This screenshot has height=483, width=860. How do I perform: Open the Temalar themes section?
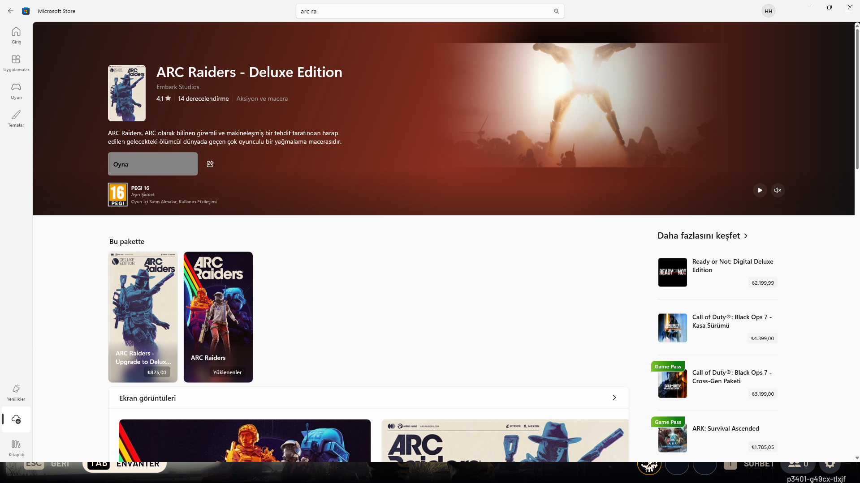tap(16, 119)
